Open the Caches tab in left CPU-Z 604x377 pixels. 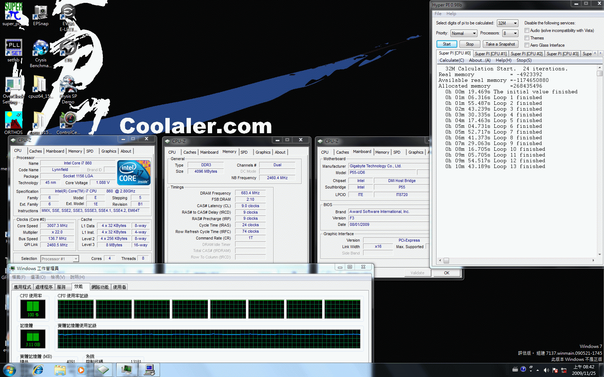point(35,152)
